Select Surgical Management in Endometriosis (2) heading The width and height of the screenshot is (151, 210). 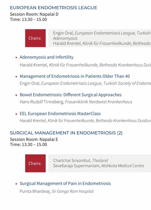coord(66,133)
